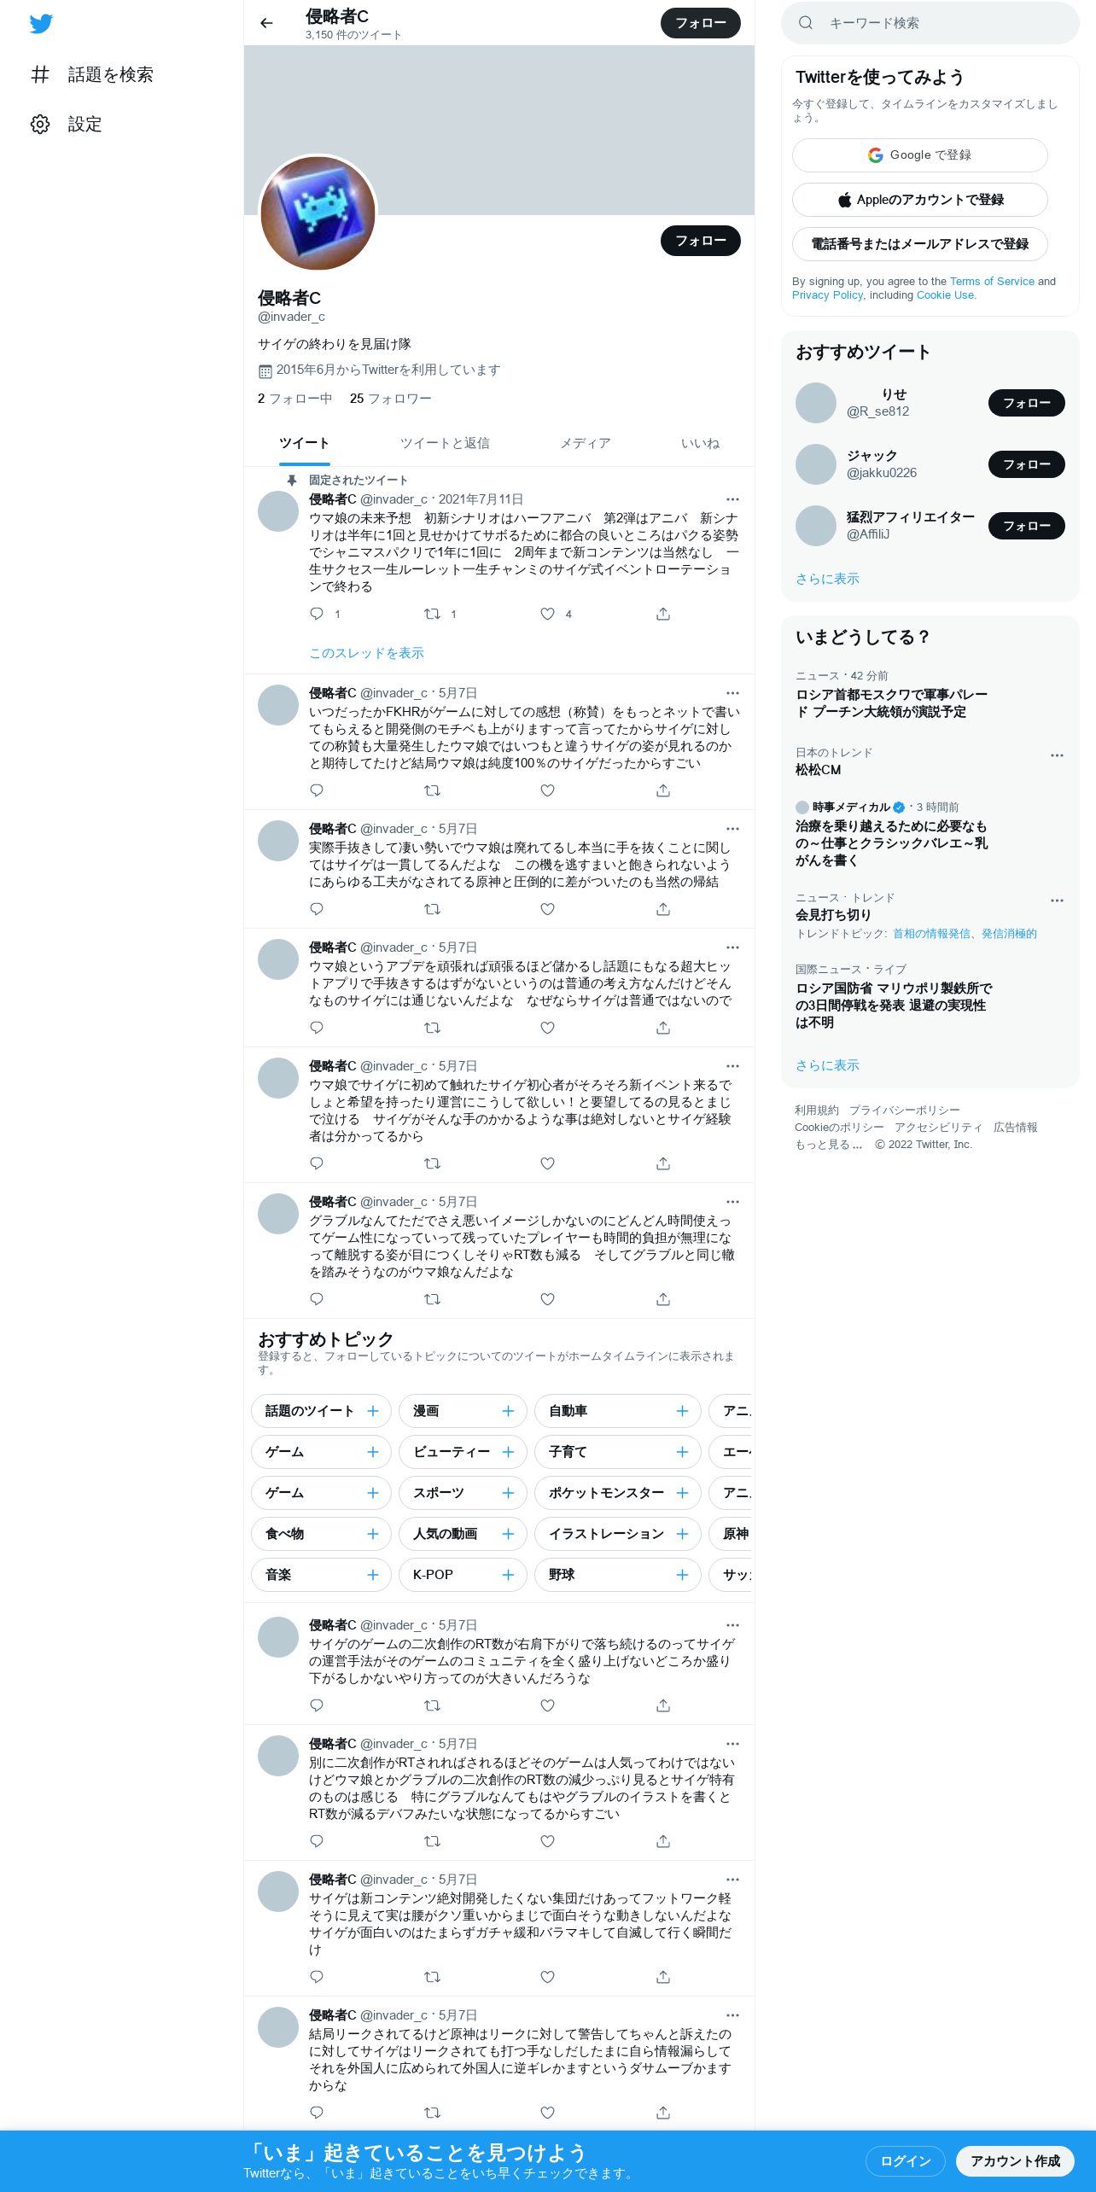The width and height of the screenshot is (1096, 2192).
Task: Reply to tweet starting ウマ娘というアプデ
Action: pos(317,1028)
